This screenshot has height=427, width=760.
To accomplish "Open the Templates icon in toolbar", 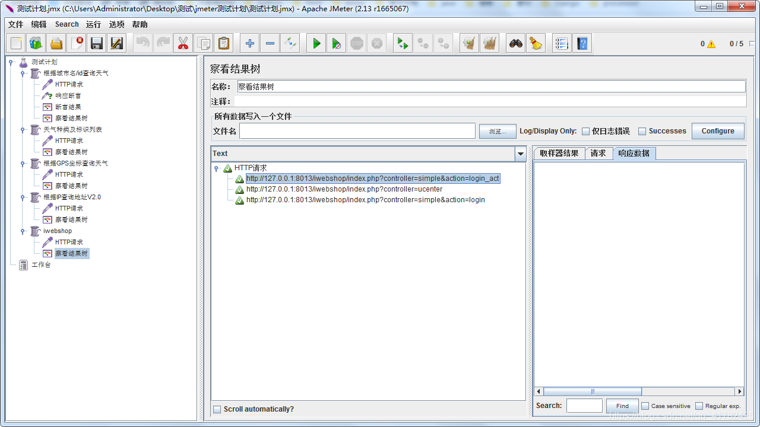I will (x=36, y=43).
